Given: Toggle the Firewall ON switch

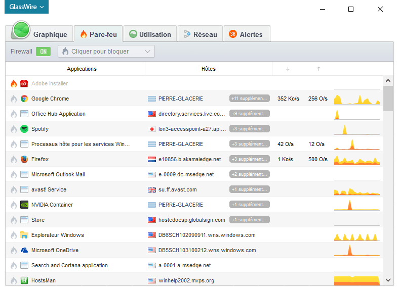Looking at the screenshot, I should (x=43, y=52).
